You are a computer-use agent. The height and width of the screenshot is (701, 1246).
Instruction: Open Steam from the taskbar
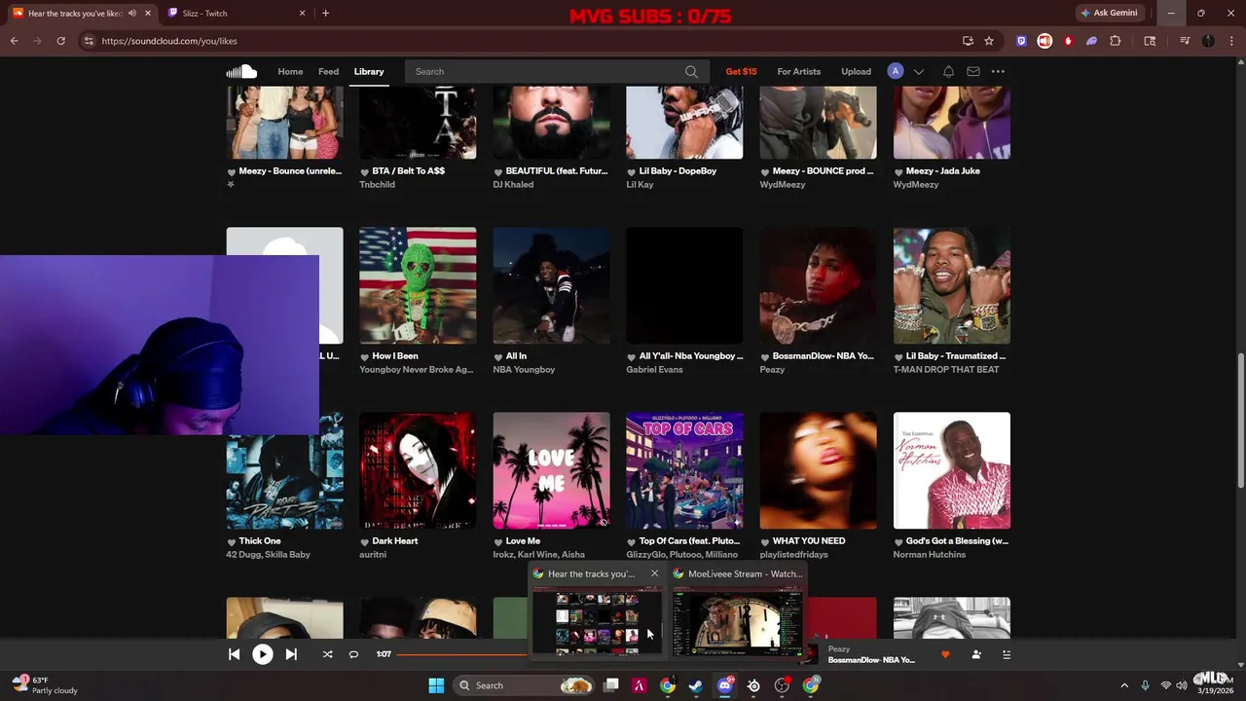click(695, 685)
